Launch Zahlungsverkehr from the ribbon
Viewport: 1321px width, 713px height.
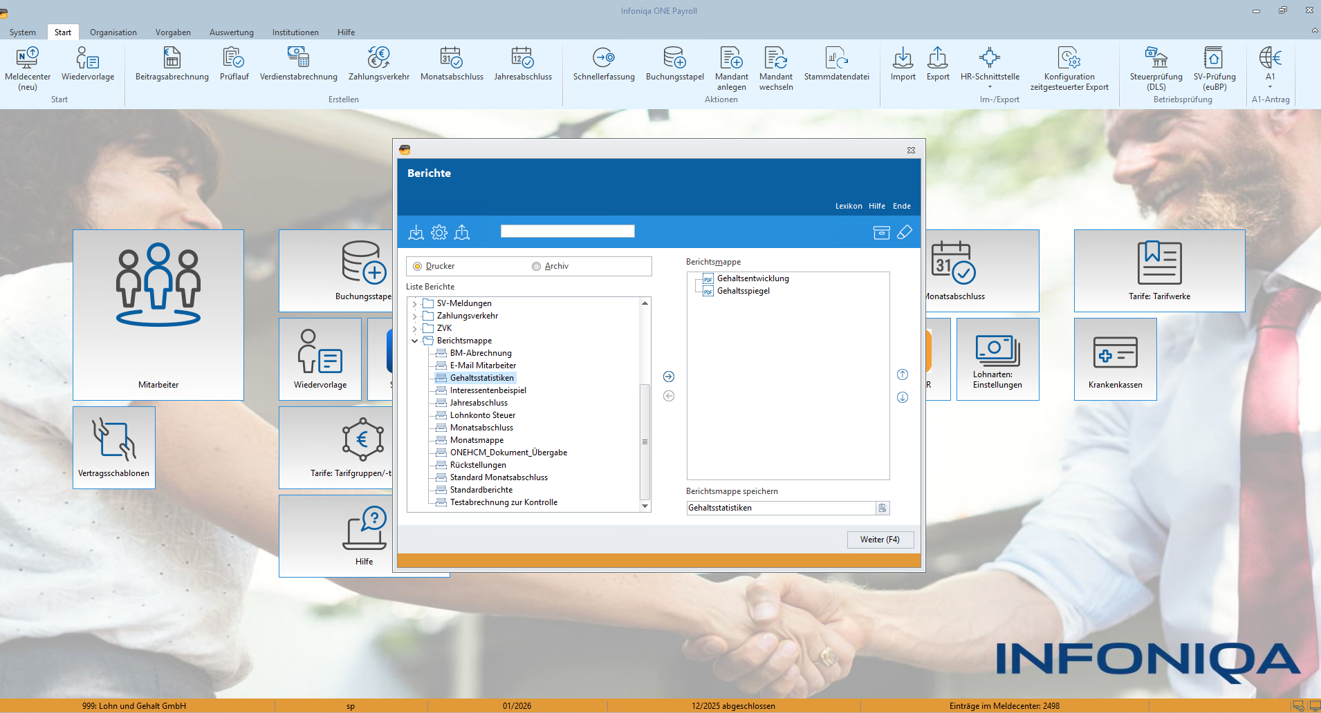pyautogui.click(x=379, y=64)
